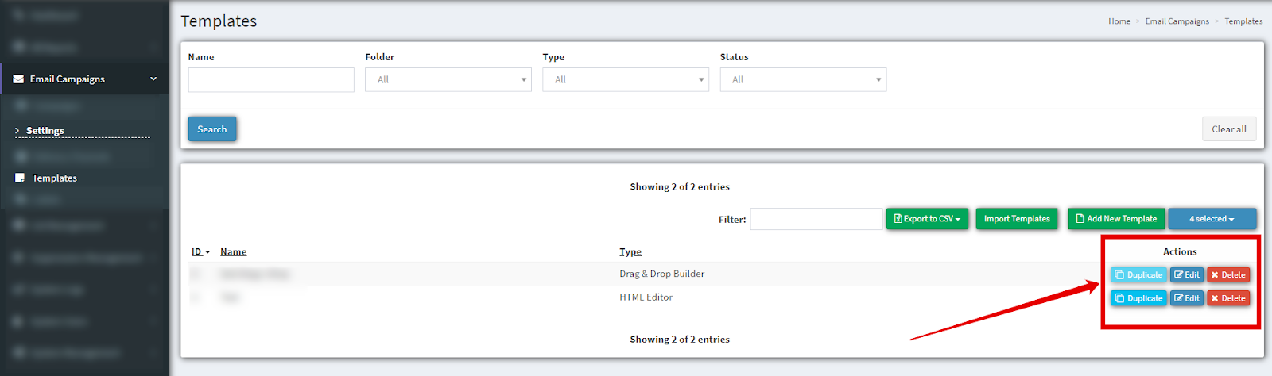Open the 4 selected columns dropdown
1272x376 pixels.
coord(1212,219)
